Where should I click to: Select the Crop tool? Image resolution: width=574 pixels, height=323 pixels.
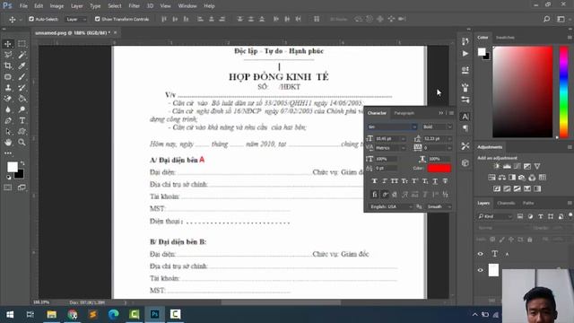8,65
